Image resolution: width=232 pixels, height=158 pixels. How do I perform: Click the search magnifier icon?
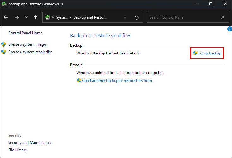coord(223,17)
